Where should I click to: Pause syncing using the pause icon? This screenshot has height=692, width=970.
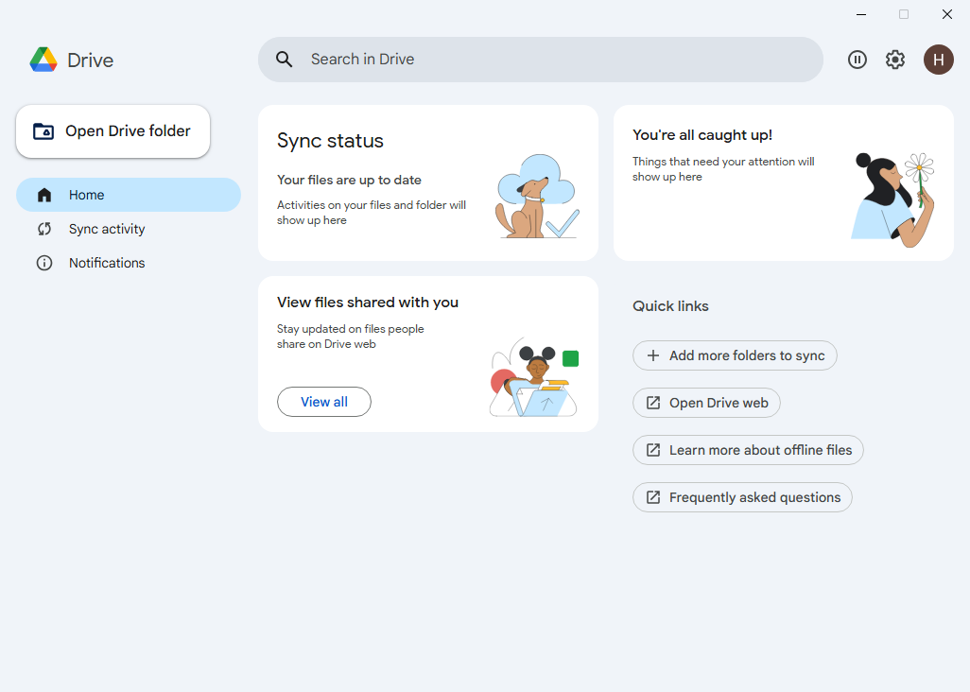click(x=857, y=59)
